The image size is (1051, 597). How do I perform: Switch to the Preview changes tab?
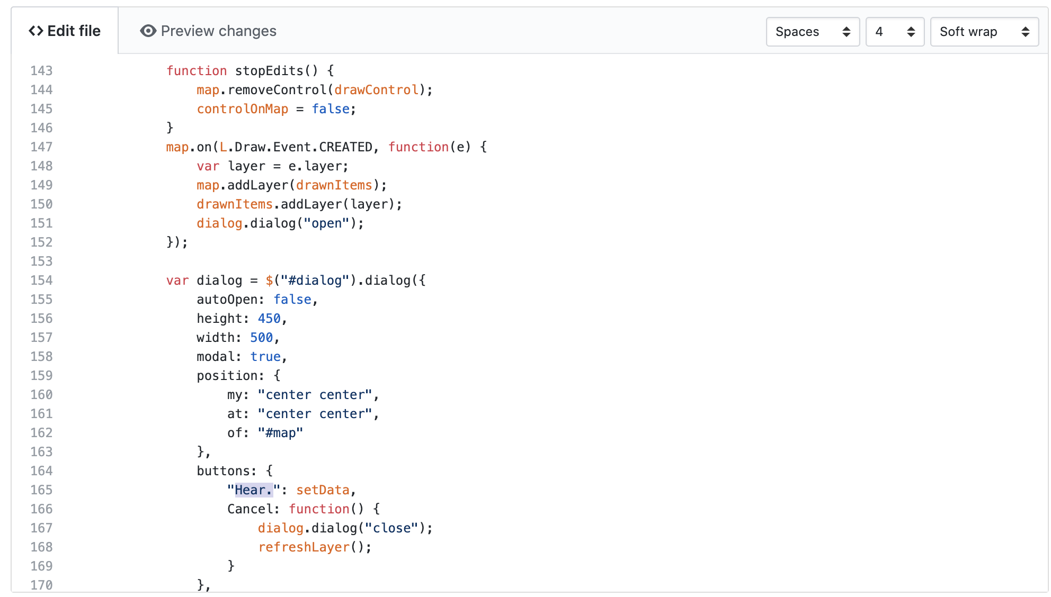tap(208, 31)
